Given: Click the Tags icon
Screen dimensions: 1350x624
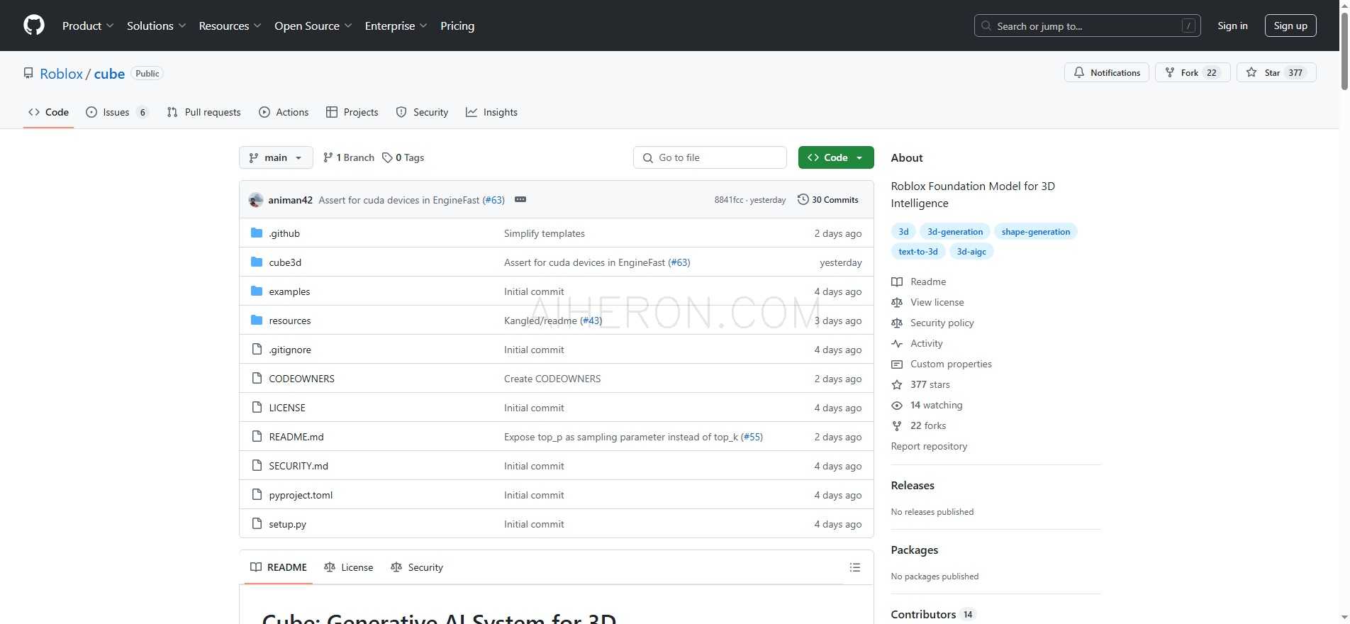Looking at the screenshot, I should click(387, 157).
